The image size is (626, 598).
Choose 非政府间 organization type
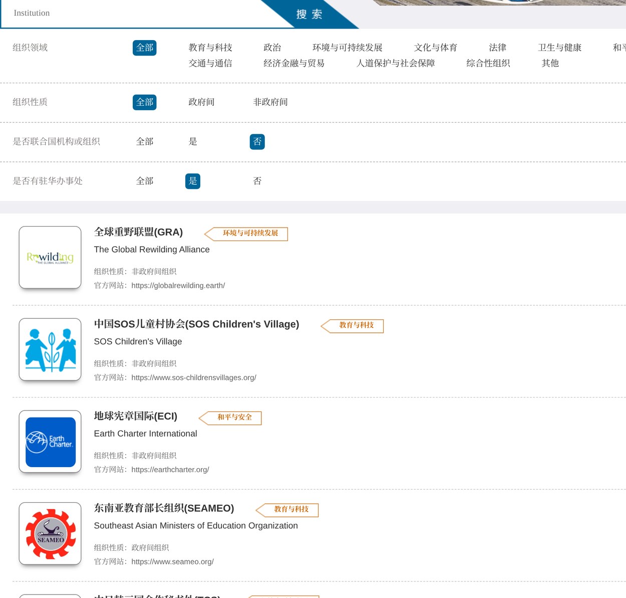click(270, 102)
